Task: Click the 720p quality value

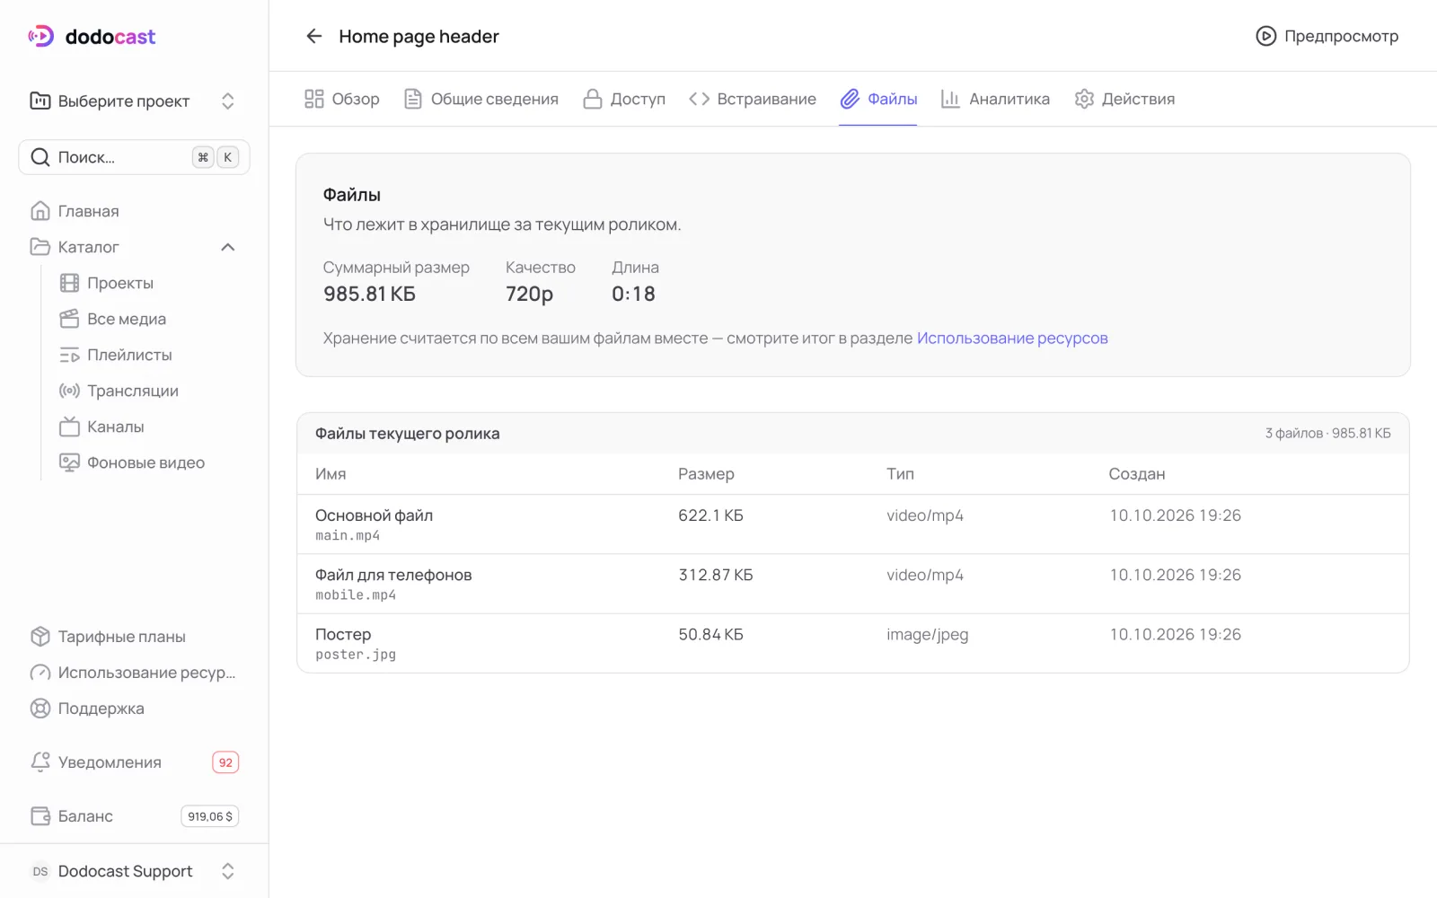Action: click(x=529, y=294)
